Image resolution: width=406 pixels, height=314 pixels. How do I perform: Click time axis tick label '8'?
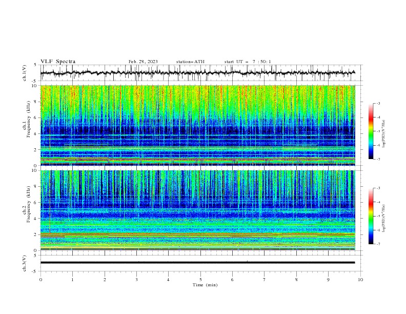(x=296, y=280)
